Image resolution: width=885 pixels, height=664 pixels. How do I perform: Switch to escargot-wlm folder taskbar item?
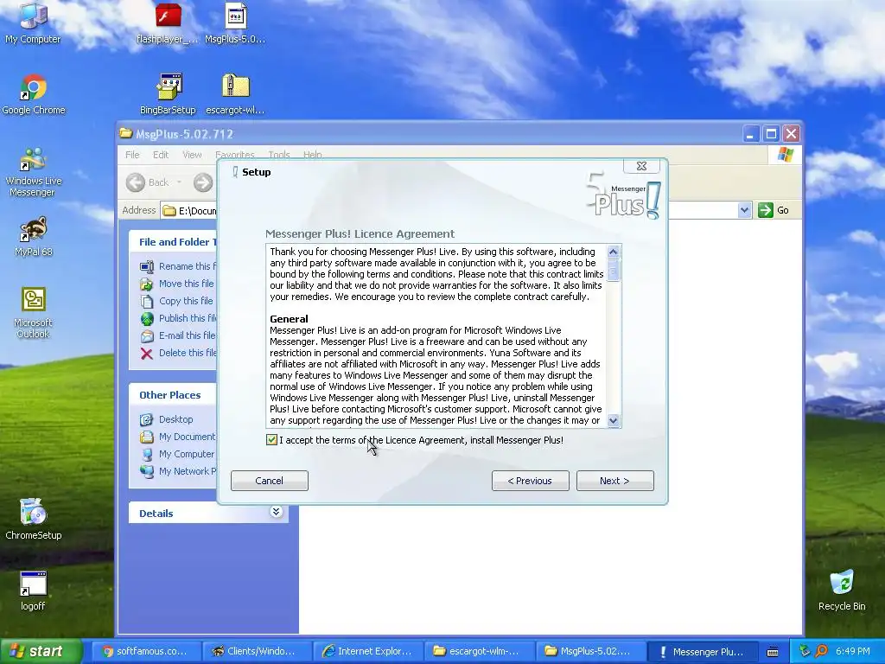[x=479, y=652]
